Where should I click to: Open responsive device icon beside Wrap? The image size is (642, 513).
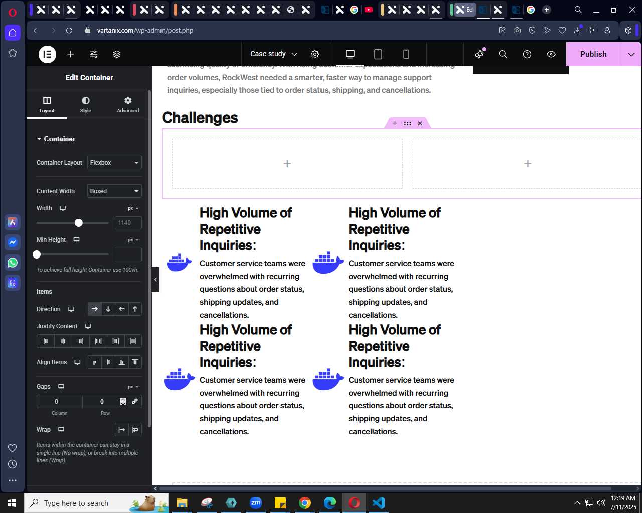click(61, 430)
